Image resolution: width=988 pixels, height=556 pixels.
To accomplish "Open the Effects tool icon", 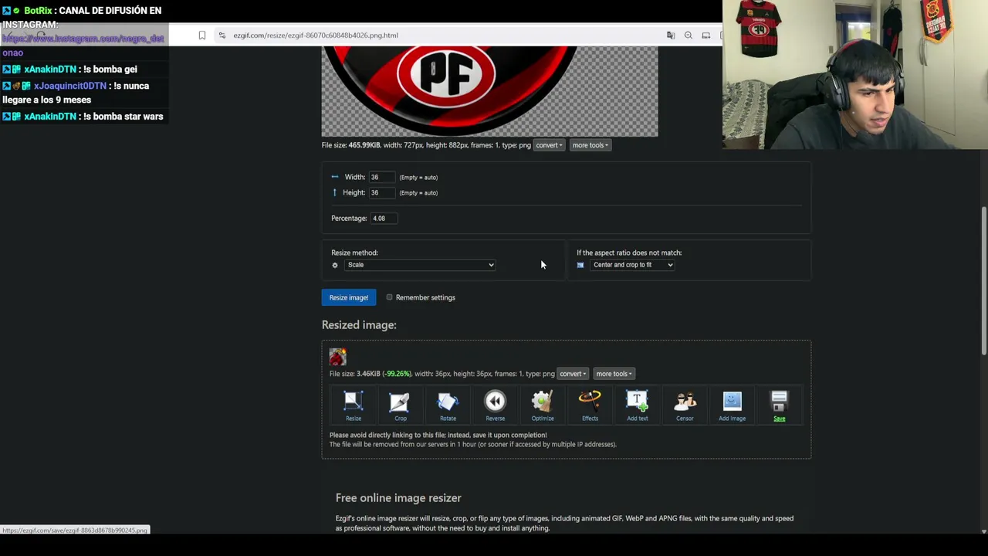I will click(590, 402).
